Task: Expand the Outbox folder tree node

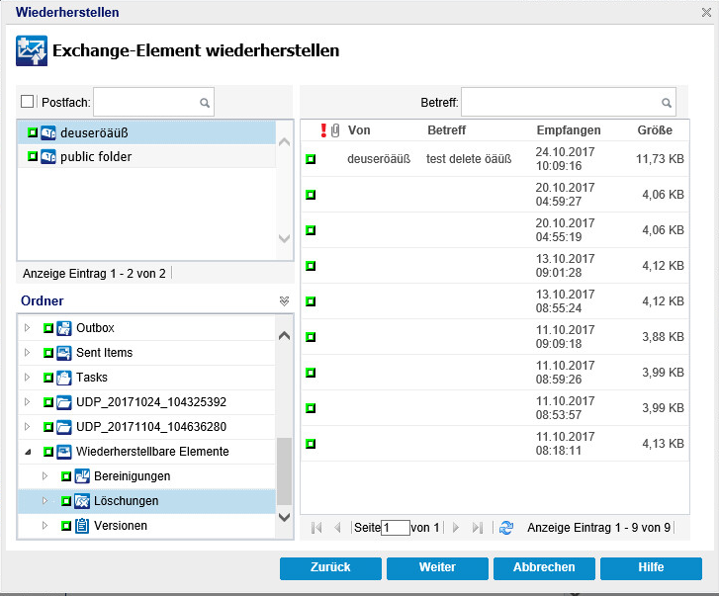Action: coord(28,328)
